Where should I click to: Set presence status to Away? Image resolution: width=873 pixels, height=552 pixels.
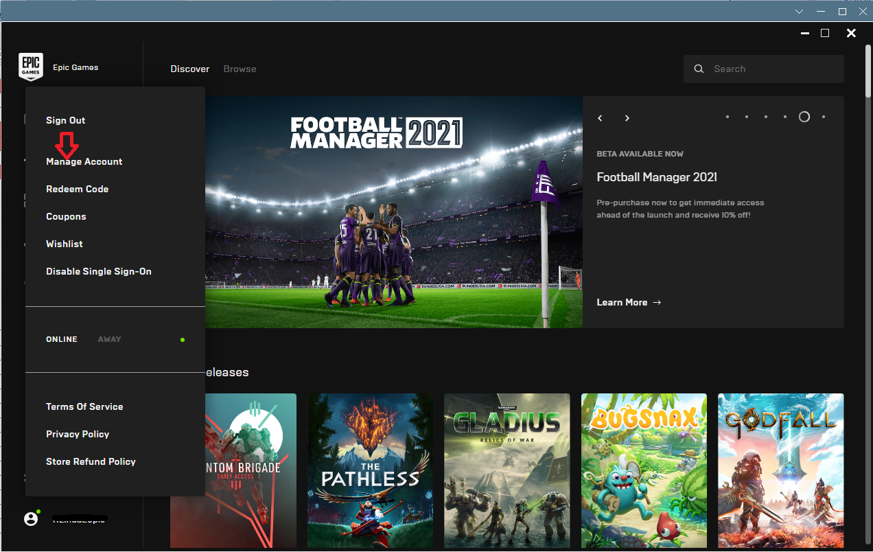click(x=109, y=339)
